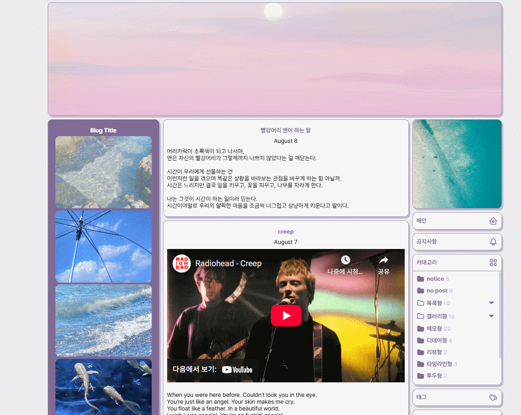Open the 갤러리형 category
This screenshot has height=415, width=521.
tap(437, 316)
